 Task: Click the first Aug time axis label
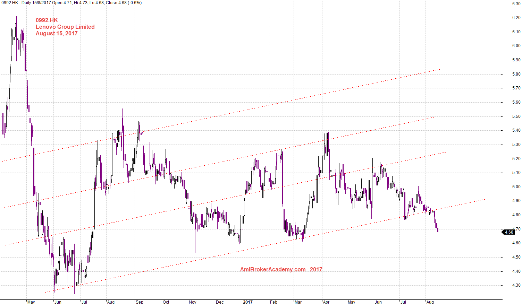pos(111,302)
